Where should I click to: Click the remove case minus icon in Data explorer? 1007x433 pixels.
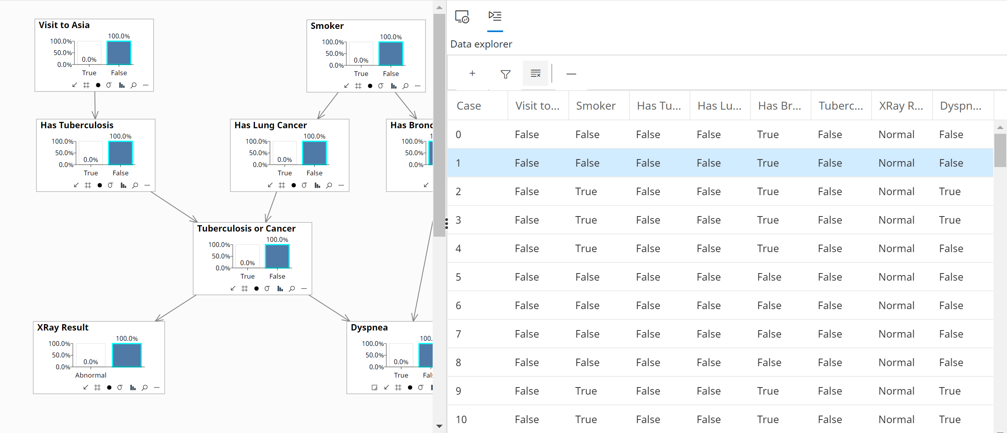point(571,73)
